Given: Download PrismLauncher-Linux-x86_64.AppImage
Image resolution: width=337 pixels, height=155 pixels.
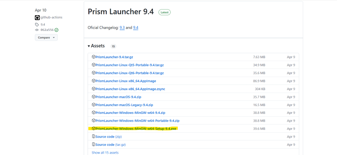Looking at the screenshot, I should [x=126, y=81].
